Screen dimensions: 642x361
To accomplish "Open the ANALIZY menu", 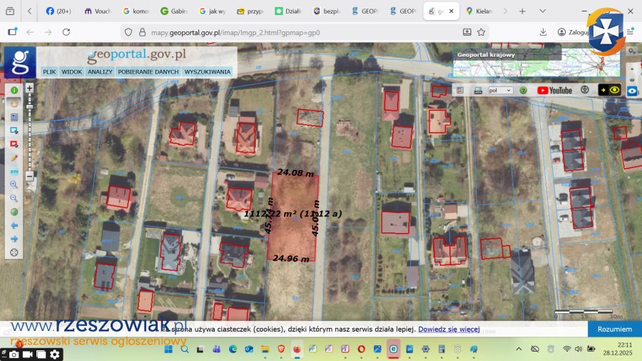I will click(x=100, y=72).
